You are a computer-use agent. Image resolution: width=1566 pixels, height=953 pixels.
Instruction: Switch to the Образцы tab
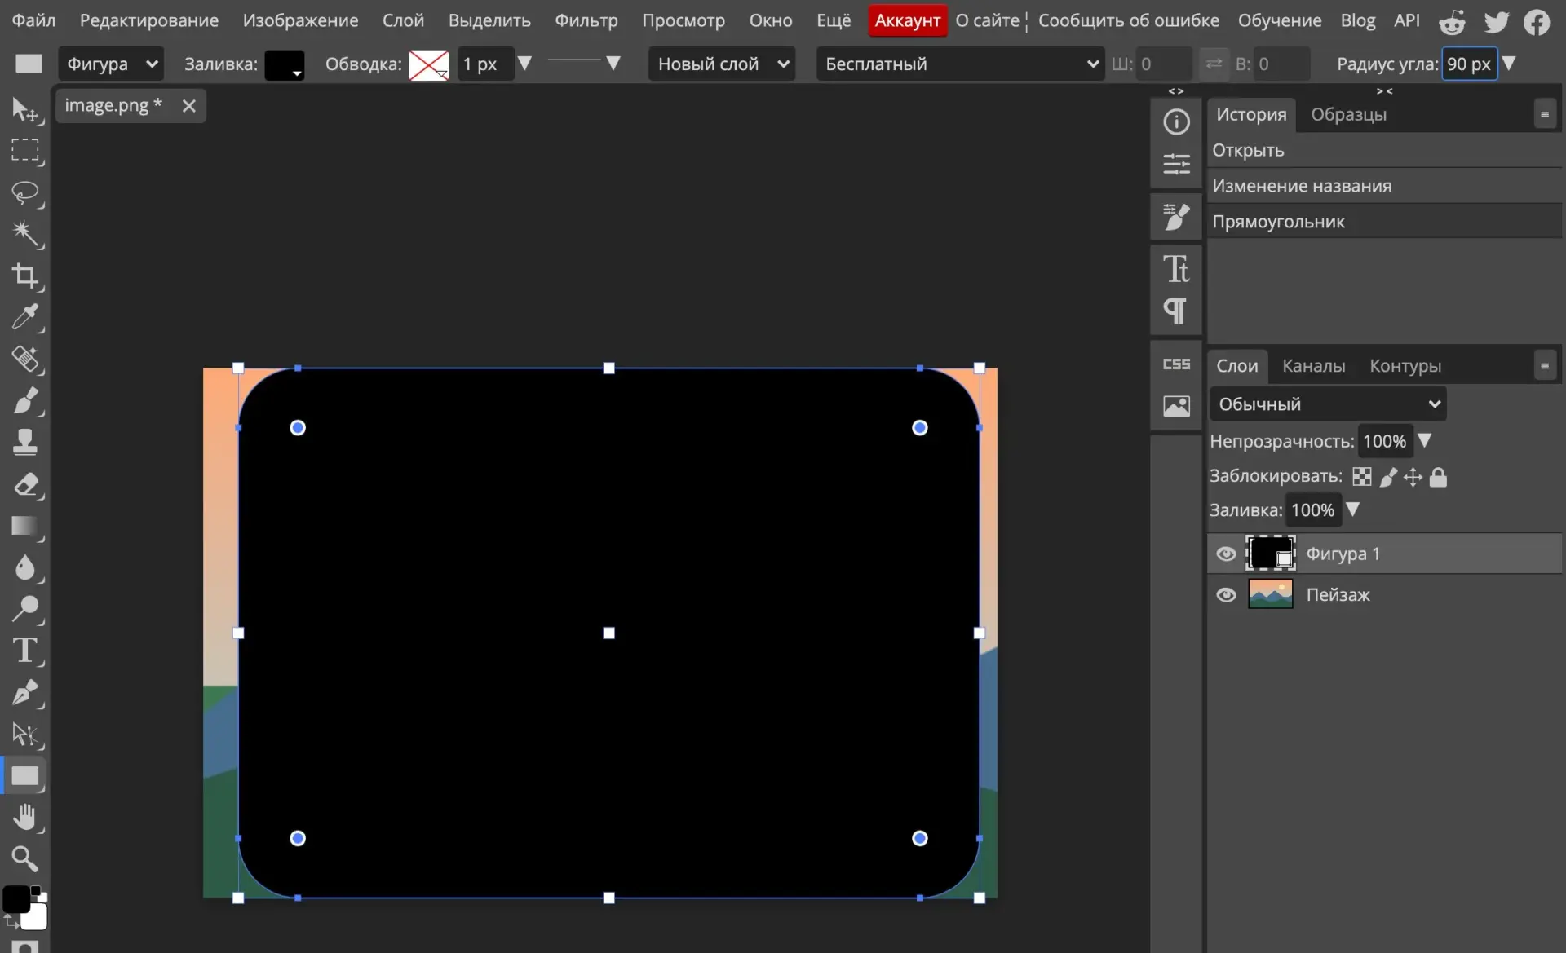click(x=1348, y=114)
